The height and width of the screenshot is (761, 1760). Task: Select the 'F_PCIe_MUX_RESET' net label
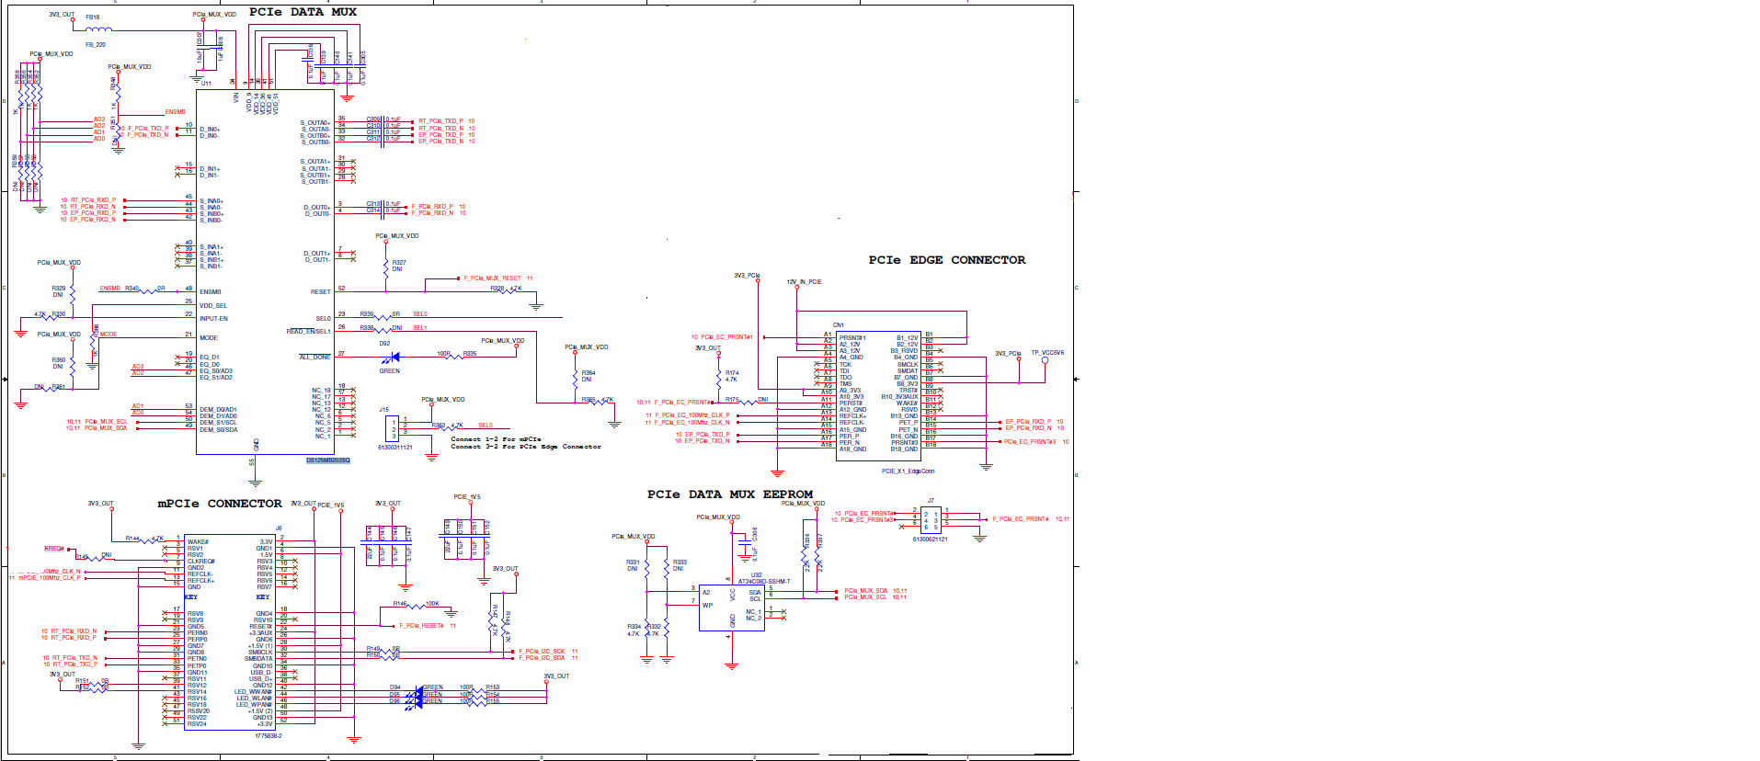pos(492,278)
